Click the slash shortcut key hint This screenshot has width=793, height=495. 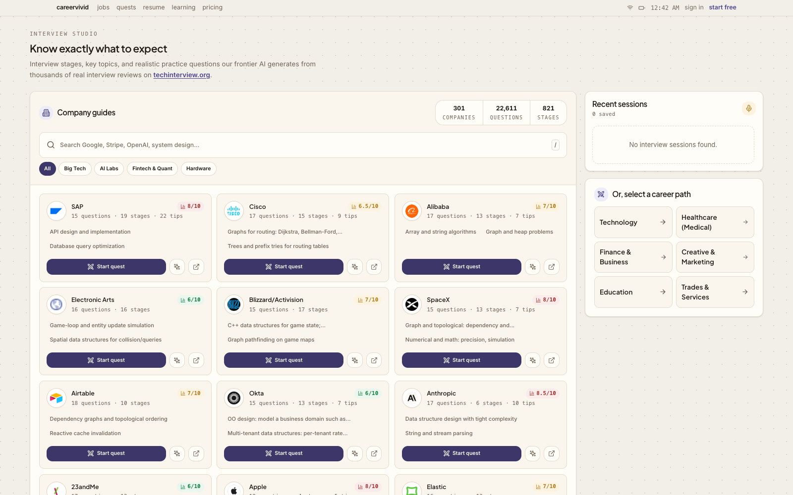(556, 145)
